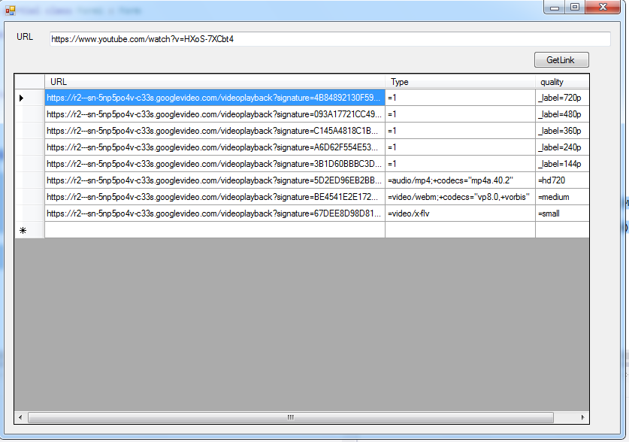Click the GetLink button
The width and height of the screenshot is (629, 442).
(x=561, y=60)
